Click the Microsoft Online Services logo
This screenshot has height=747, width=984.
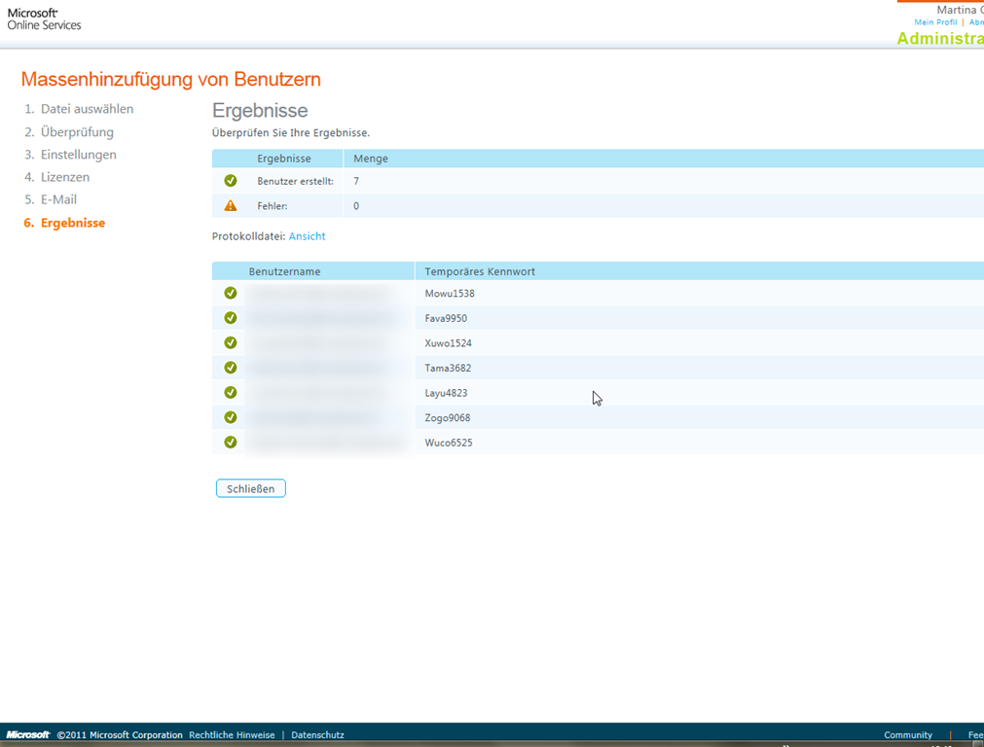click(45, 18)
